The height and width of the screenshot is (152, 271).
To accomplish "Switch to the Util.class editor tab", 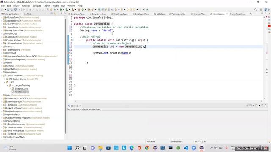I will pos(159,14).
